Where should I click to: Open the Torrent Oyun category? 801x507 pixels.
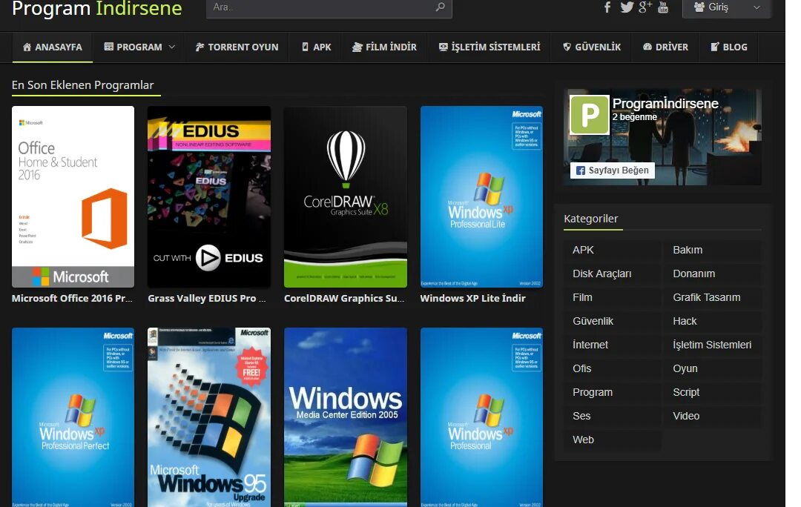[237, 46]
